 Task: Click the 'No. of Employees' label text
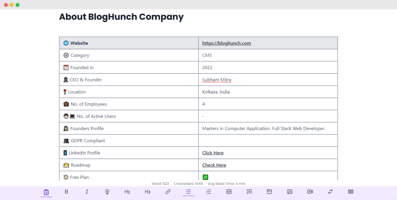(x=89, y=104)
